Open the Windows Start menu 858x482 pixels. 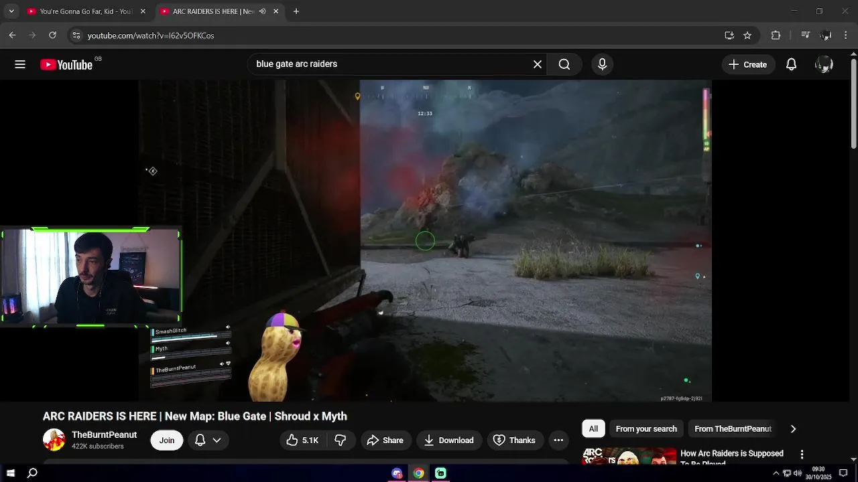point(11,473)
